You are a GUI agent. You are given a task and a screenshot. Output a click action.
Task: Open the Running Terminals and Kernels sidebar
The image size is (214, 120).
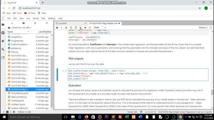pos(3,33)
